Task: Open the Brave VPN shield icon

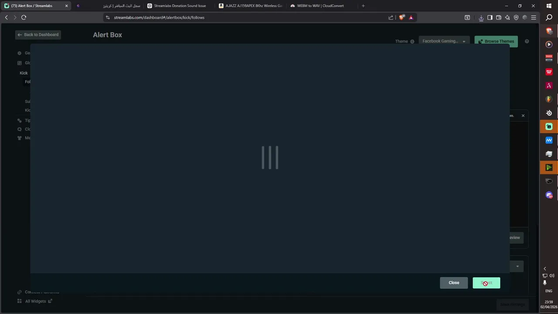Action: (x=516, y=17)
